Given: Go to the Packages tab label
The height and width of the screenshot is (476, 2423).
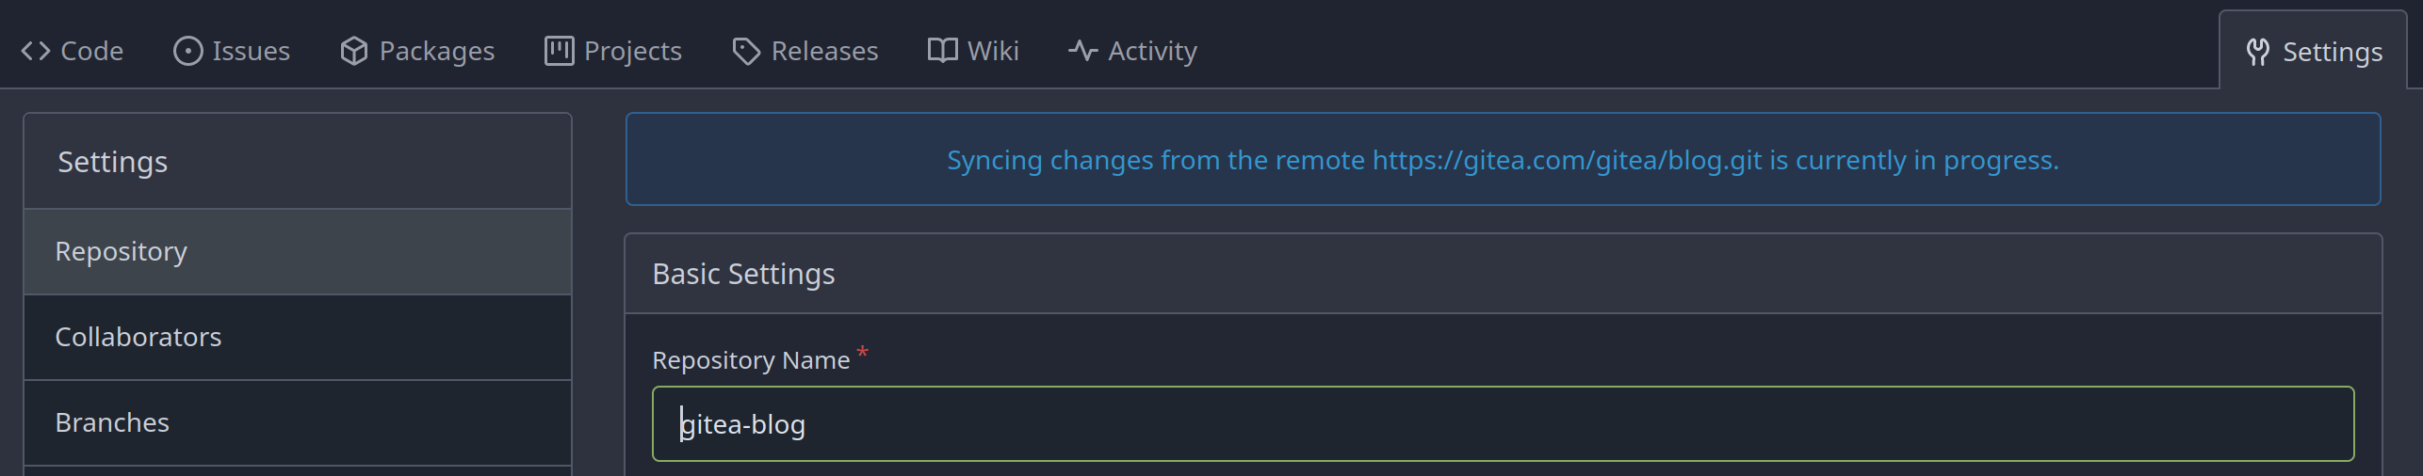Looking at the screenshot, I should [436, 51].
